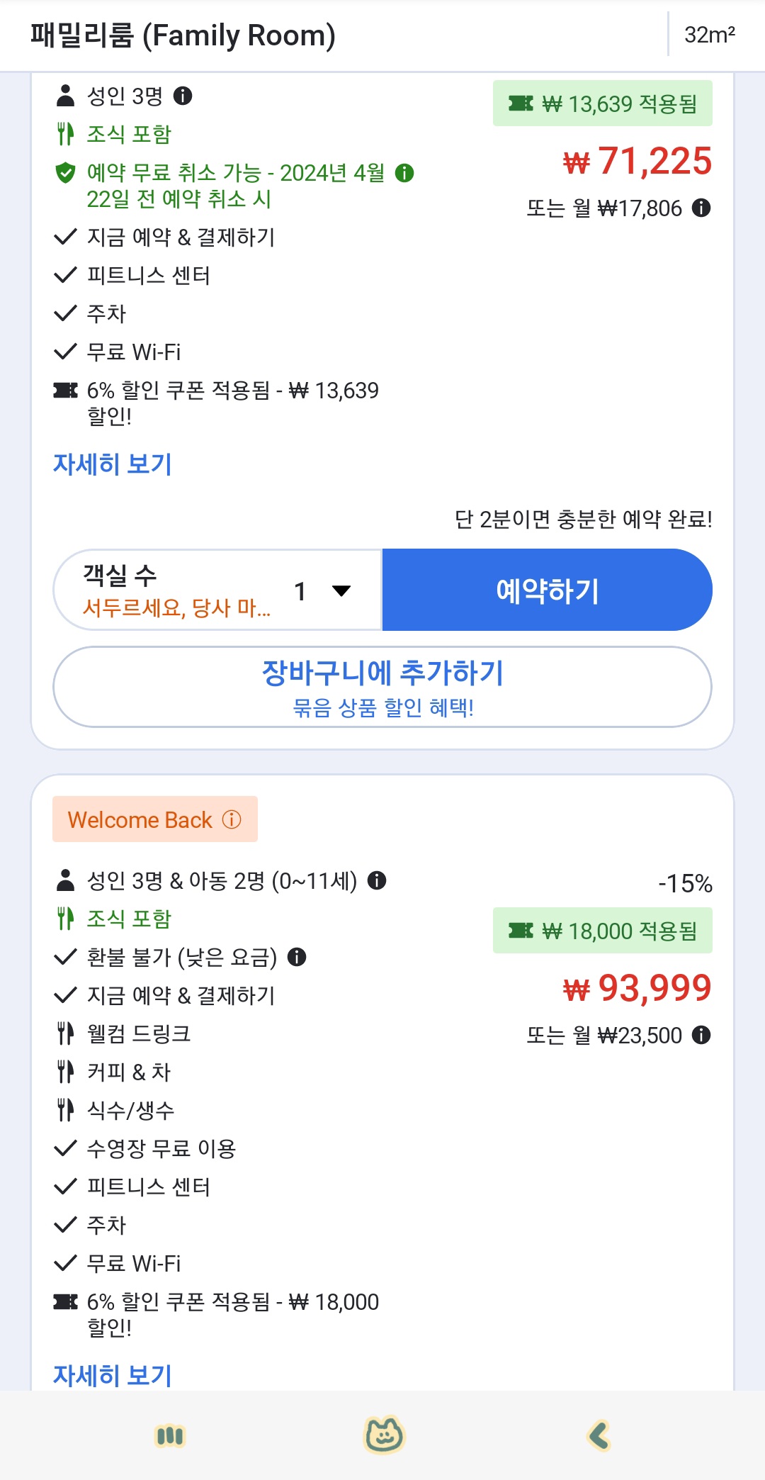This screenshot has width=765, height=1480.
Task: Tap the ₩ 13,639 적용됨 coupon badge
Action: (602, 103)
